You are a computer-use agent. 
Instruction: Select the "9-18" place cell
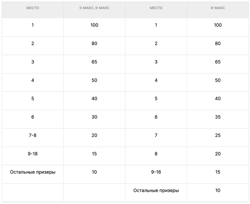(x=32, y=154)
